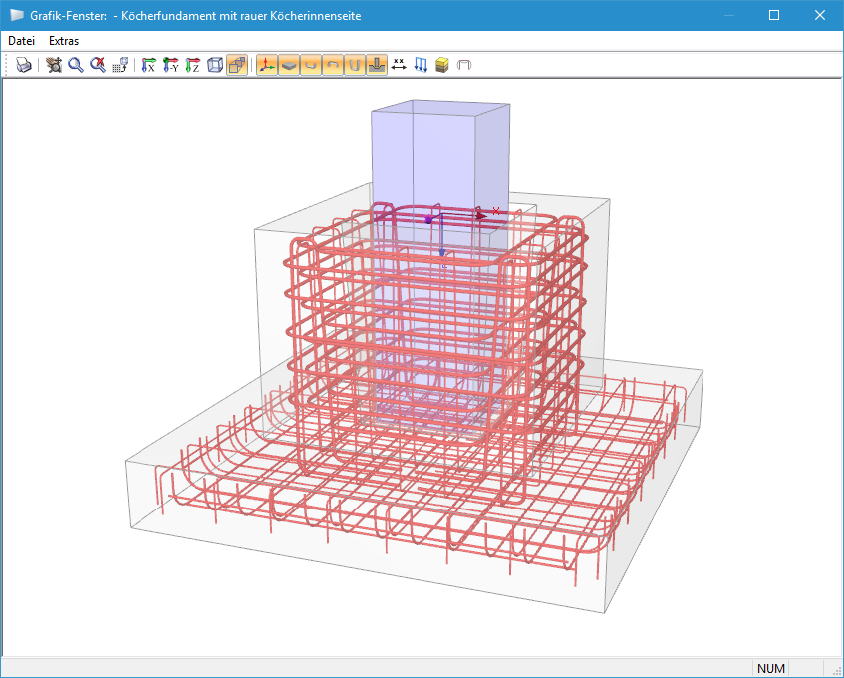Click the Print icon in toolbar
This screenshot has height=678, width=844.
tap(24, 65)
